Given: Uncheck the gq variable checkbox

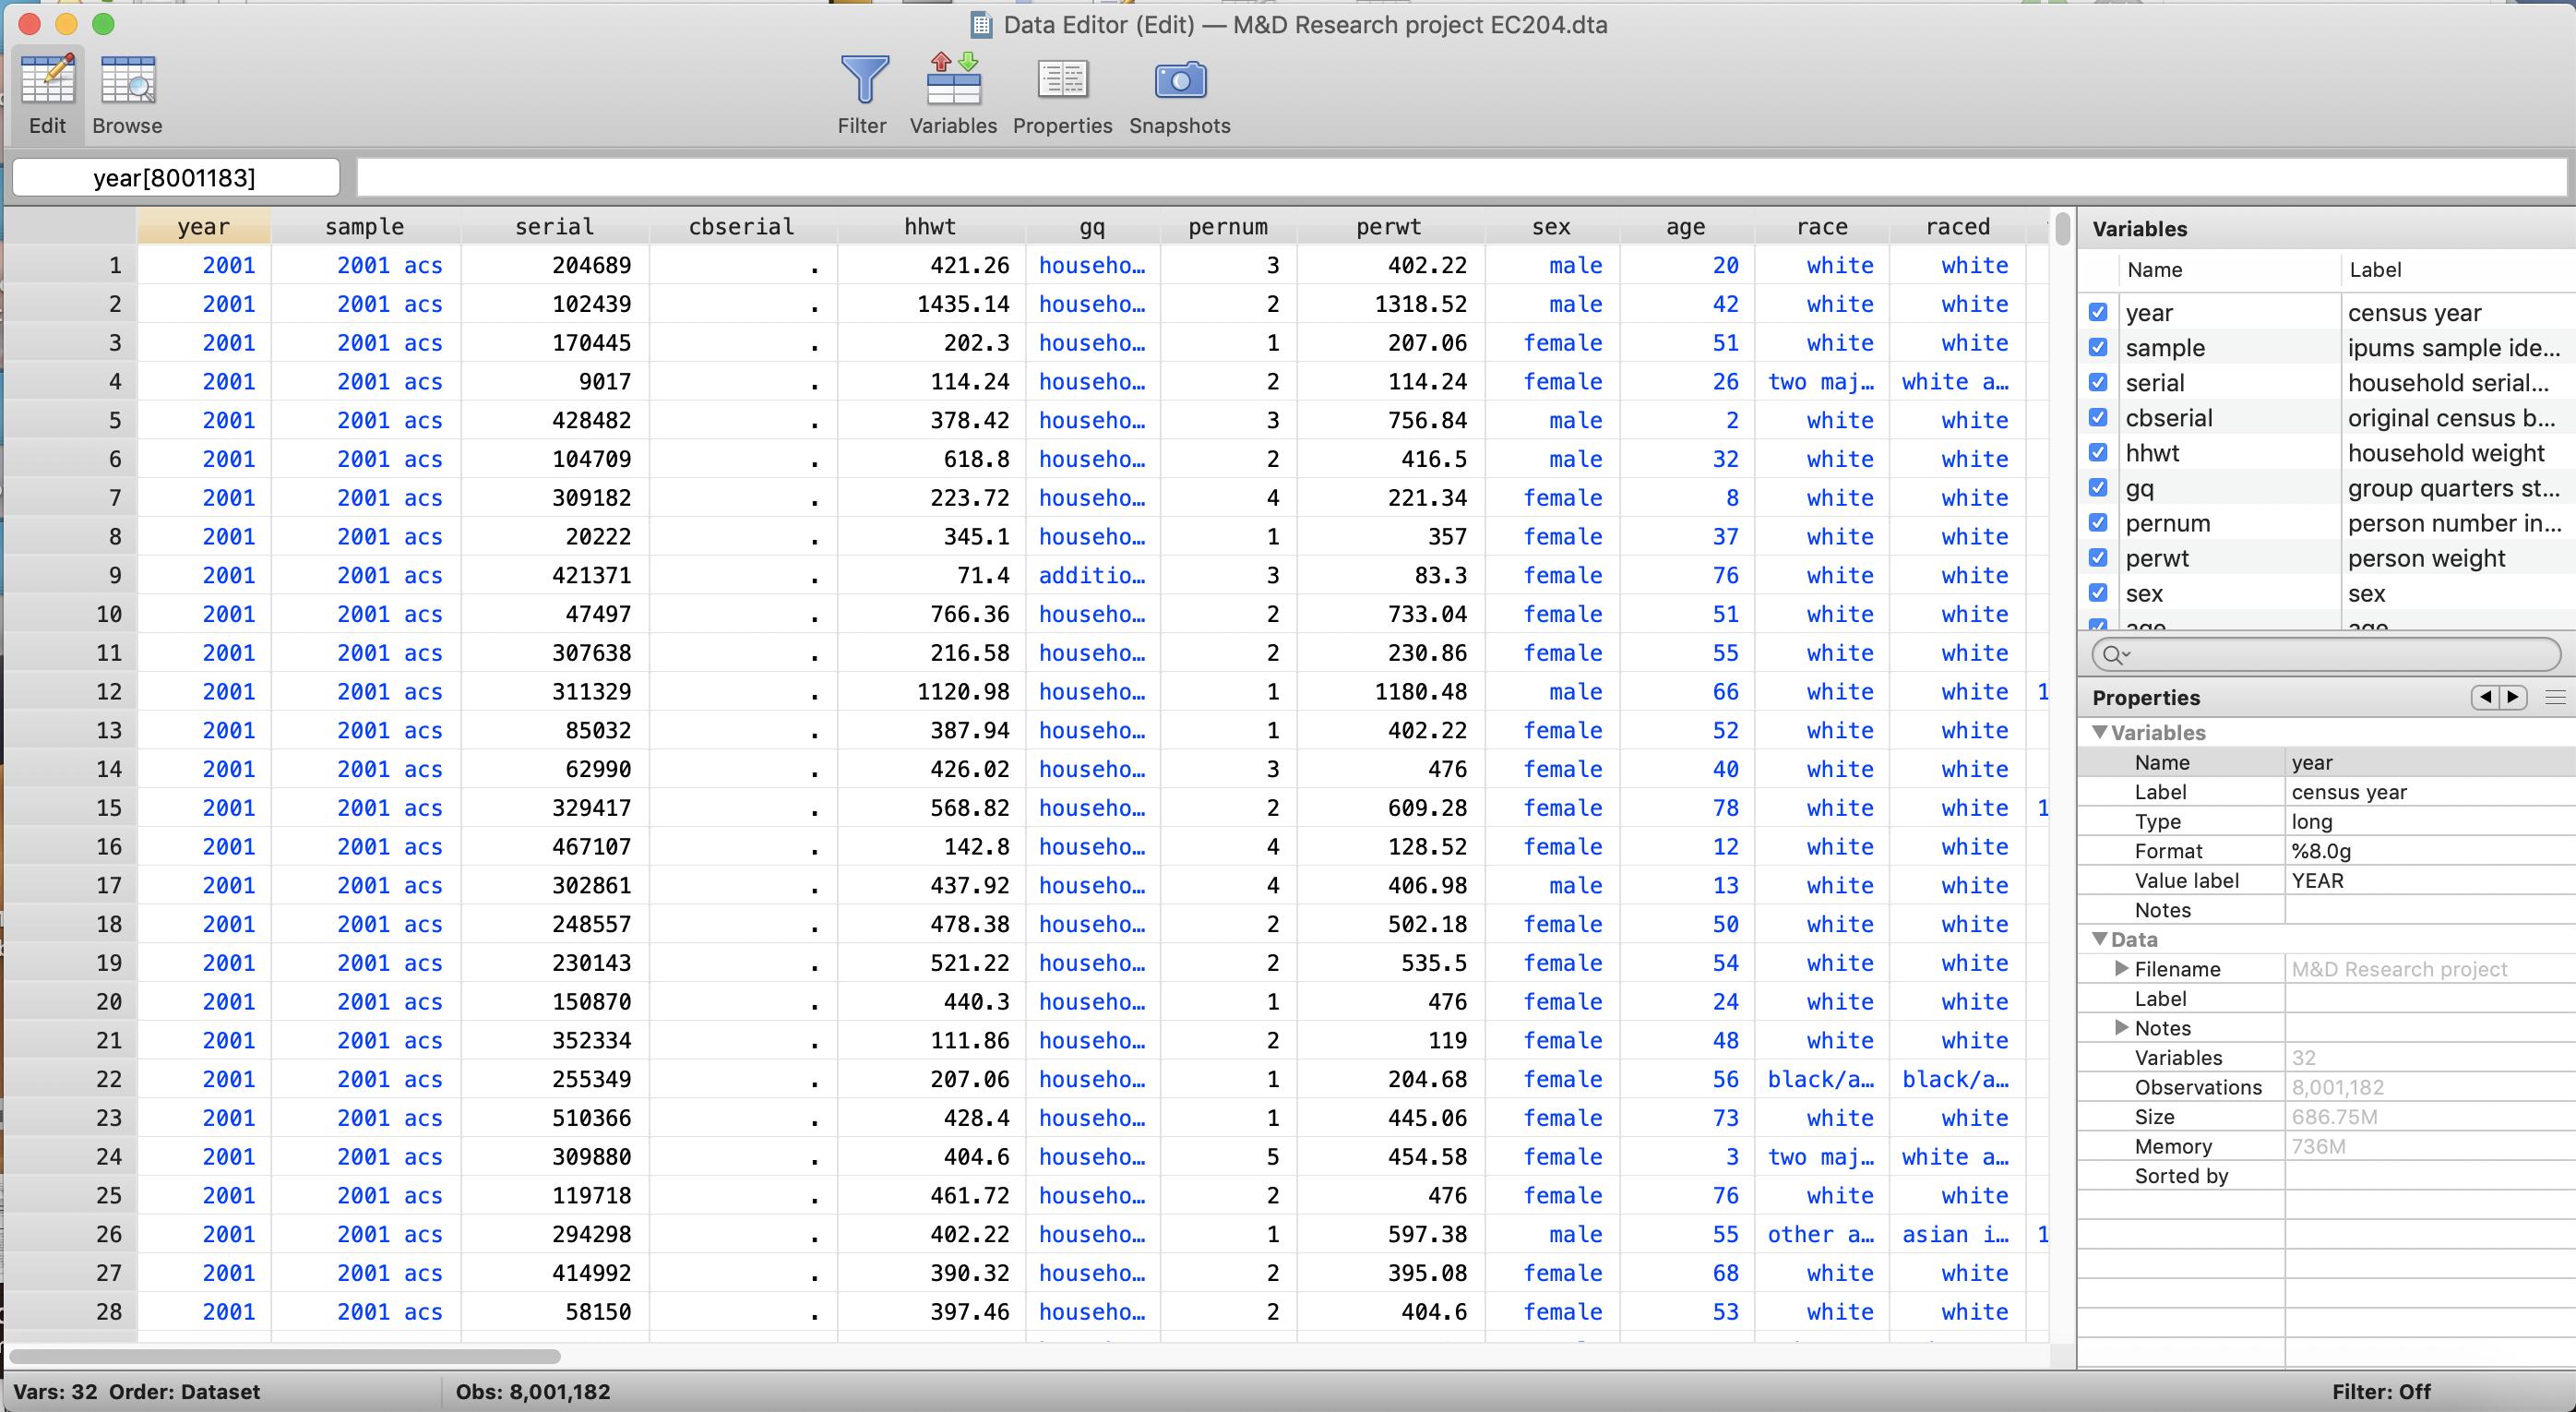Looking at the screenshot, I should tap(2099, 487).
